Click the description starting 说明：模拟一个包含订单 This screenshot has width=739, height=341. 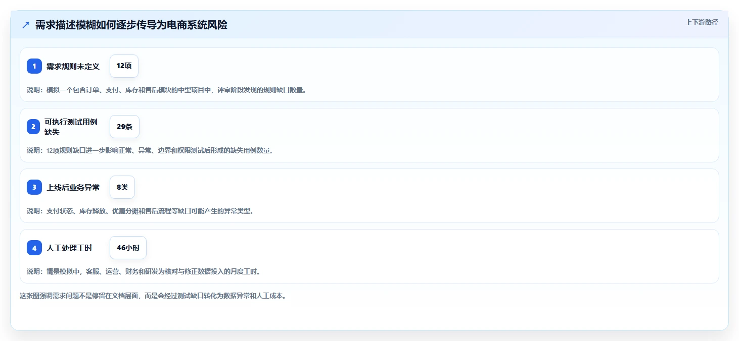[x=167, y=90]
